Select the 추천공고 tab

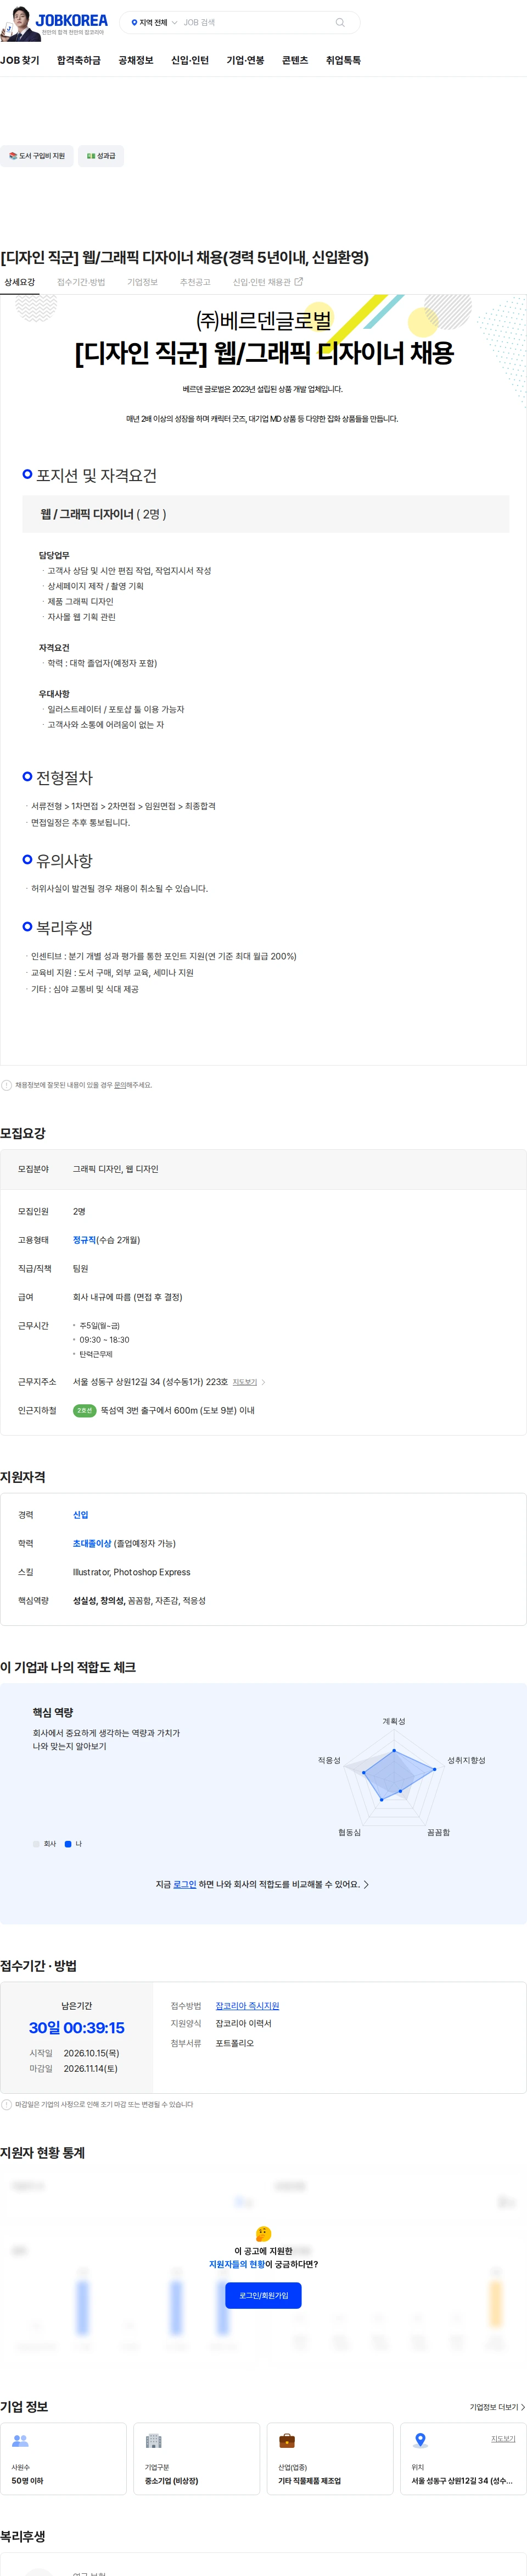[195, 282]
